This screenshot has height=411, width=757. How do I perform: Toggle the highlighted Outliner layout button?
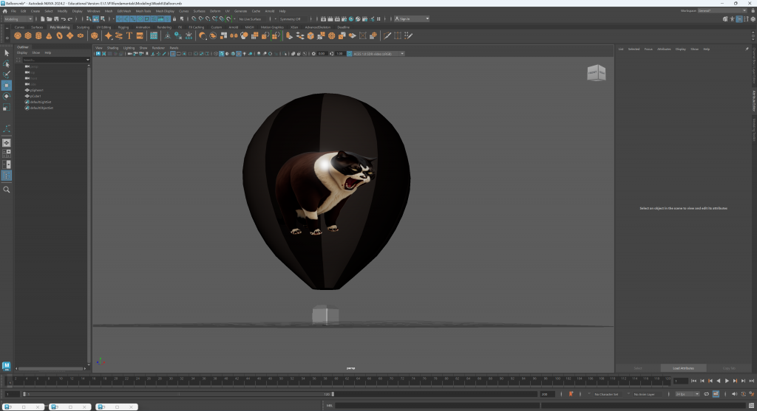(x=6, y=176)
